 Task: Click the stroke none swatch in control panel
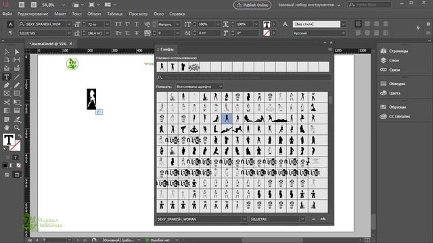pos(267,33)
